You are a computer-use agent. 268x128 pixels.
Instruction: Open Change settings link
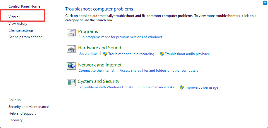pos(21,30)
